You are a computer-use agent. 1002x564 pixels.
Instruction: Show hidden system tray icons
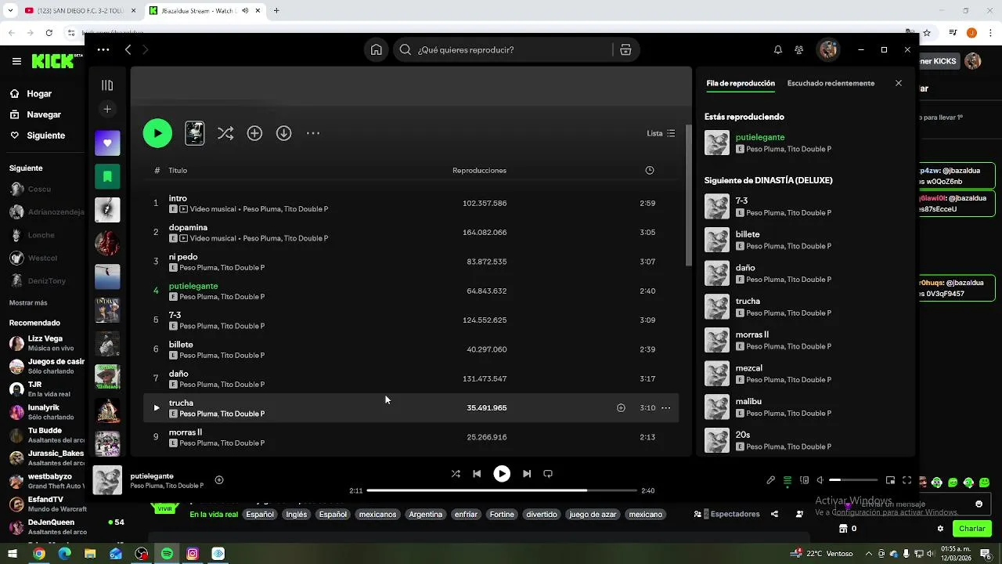pos(868,554)
